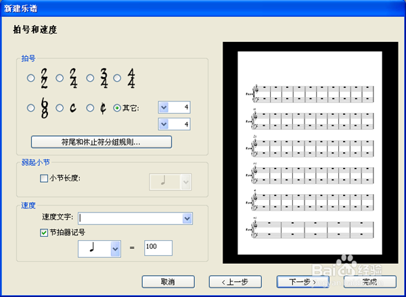Expand the 速度文字 dropdown list
The width and height of the screenshot is (406, 297).
[187, 219]
